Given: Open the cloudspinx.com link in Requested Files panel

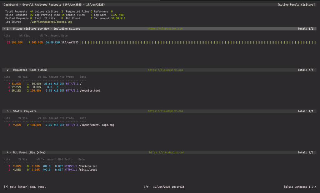Looking at the screenshot, I should [165, 70].
